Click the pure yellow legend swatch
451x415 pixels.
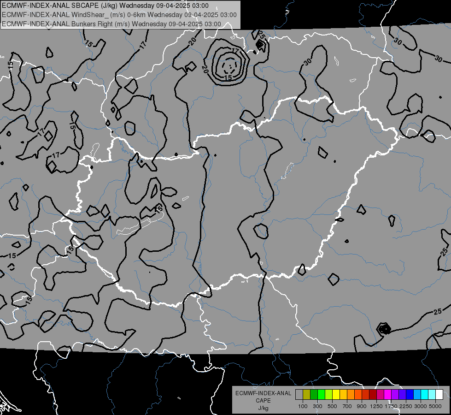pyautogui.click(x=336, y=395)
